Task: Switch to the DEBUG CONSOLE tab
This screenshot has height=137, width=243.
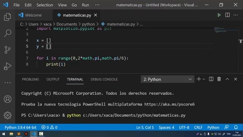Action: [104, 80]
